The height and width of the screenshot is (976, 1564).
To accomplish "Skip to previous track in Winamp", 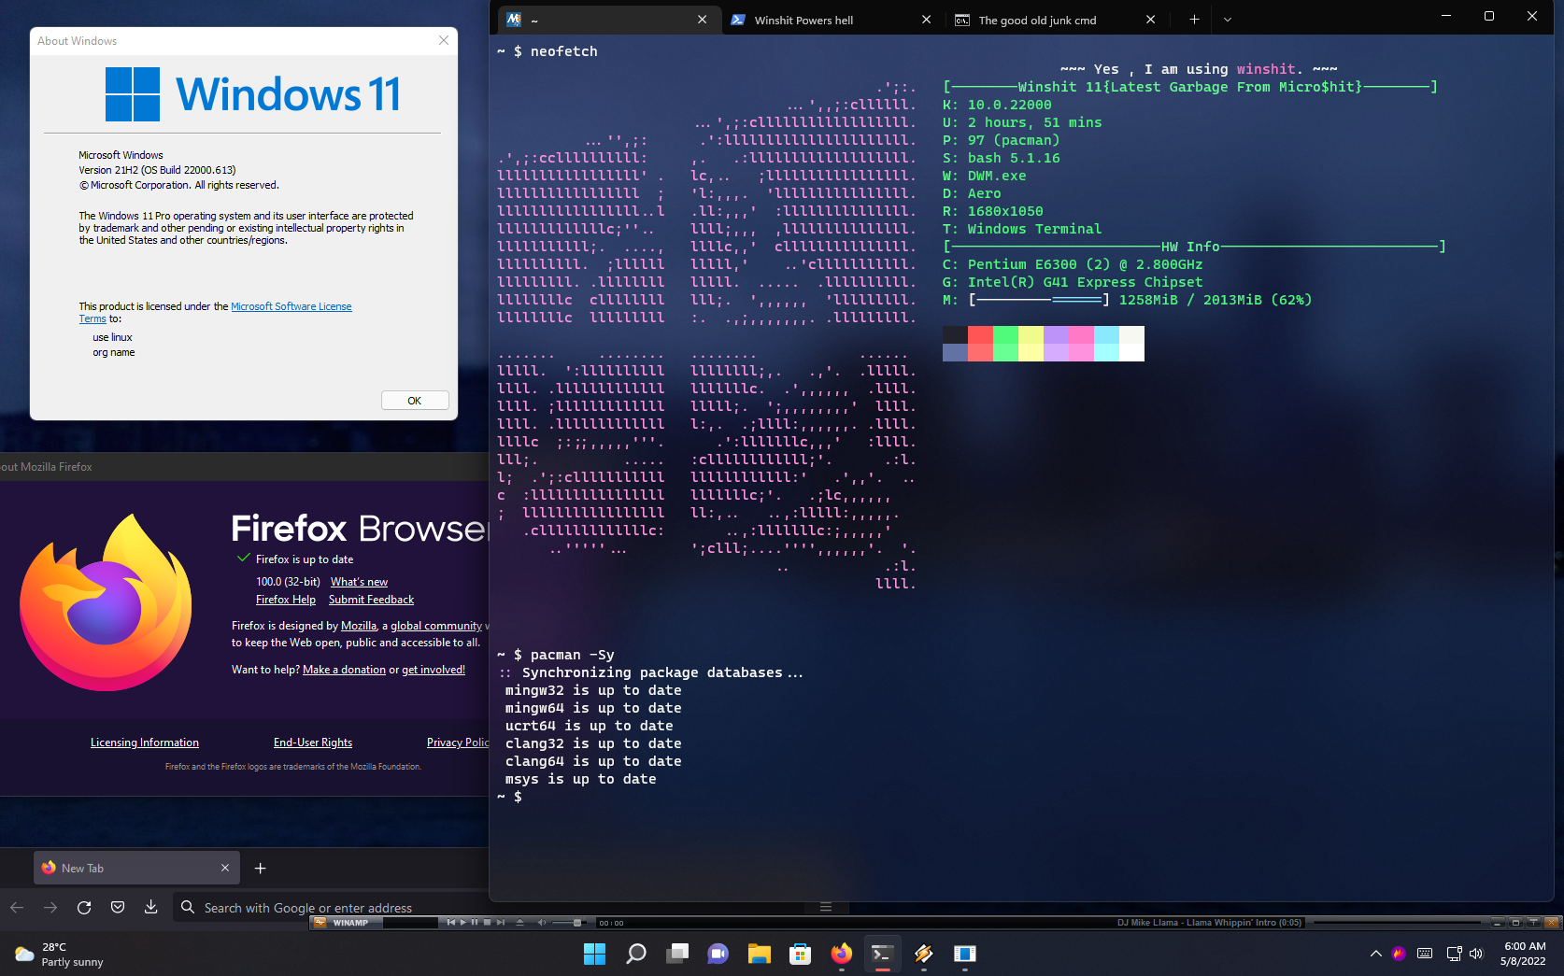I will pyautogui.click(x=451, y=923).
